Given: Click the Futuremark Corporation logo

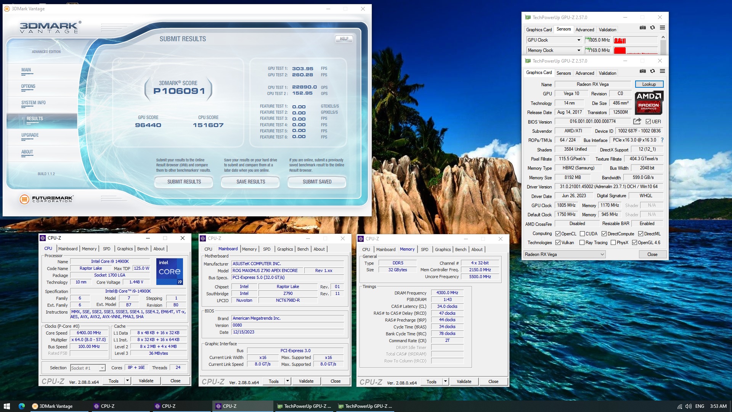Looking at the screenshot, I should click(x=46, y=199).
